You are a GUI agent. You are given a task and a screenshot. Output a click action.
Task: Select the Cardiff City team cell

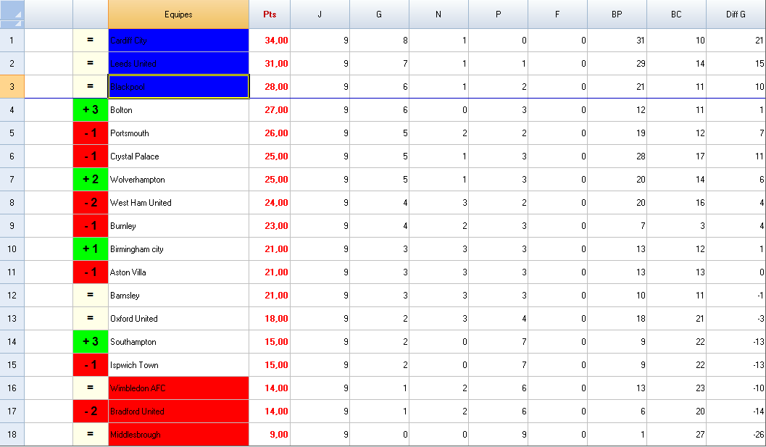(178, 40)
